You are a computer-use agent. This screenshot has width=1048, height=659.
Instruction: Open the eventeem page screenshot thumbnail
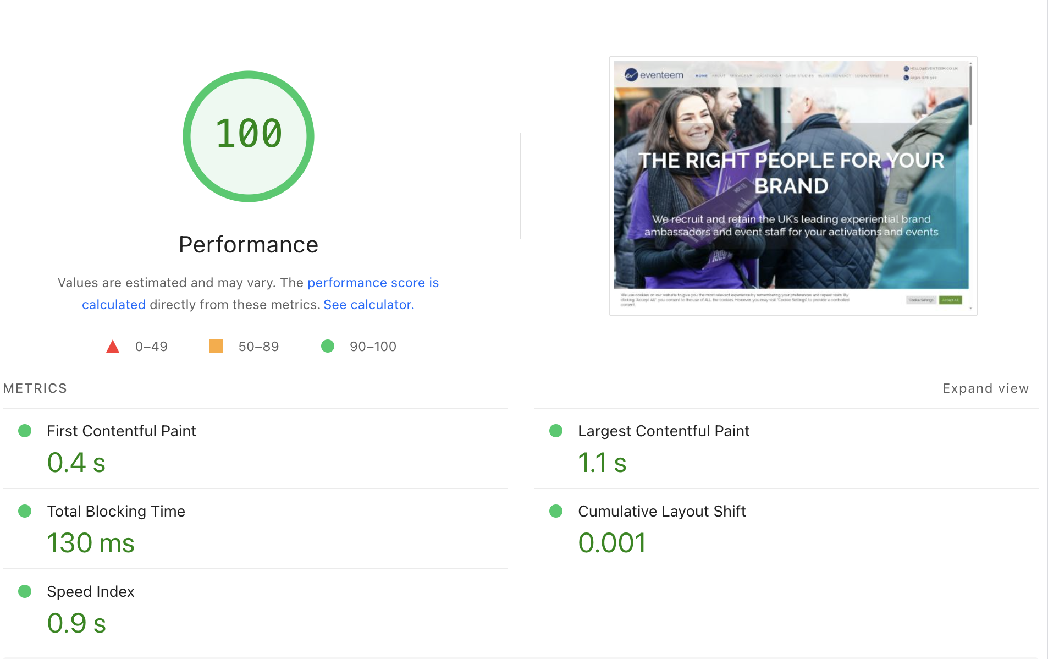point(793,186)
